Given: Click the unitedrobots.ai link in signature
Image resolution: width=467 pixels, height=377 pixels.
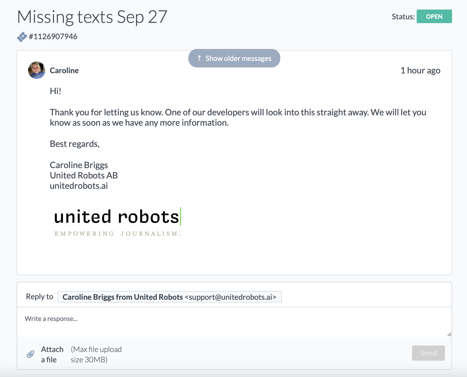Looking at the screenshot, I should [79, 186].
